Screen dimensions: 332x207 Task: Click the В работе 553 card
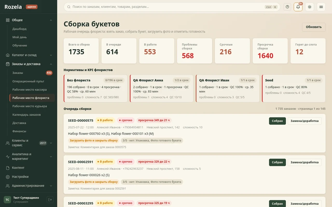157,51
